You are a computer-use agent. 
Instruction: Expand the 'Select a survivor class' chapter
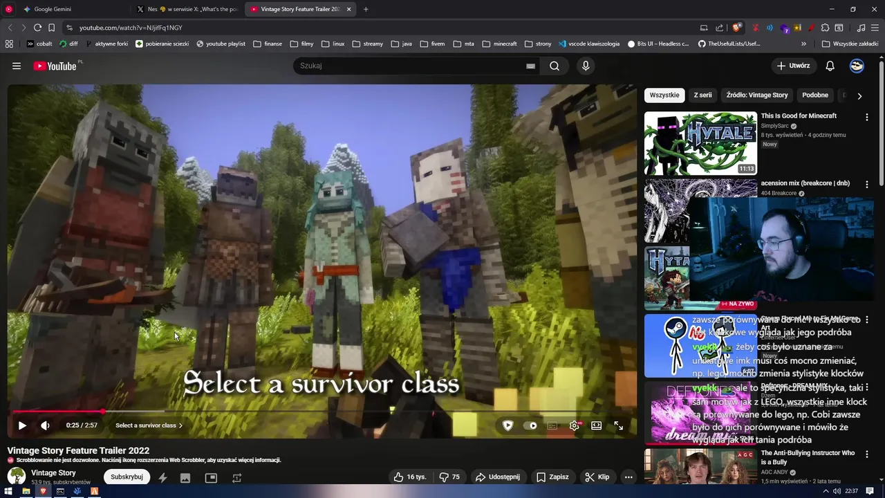click(149, 425)
